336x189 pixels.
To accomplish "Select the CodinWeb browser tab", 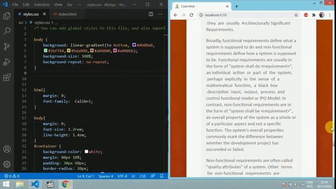I will [202, 6].
